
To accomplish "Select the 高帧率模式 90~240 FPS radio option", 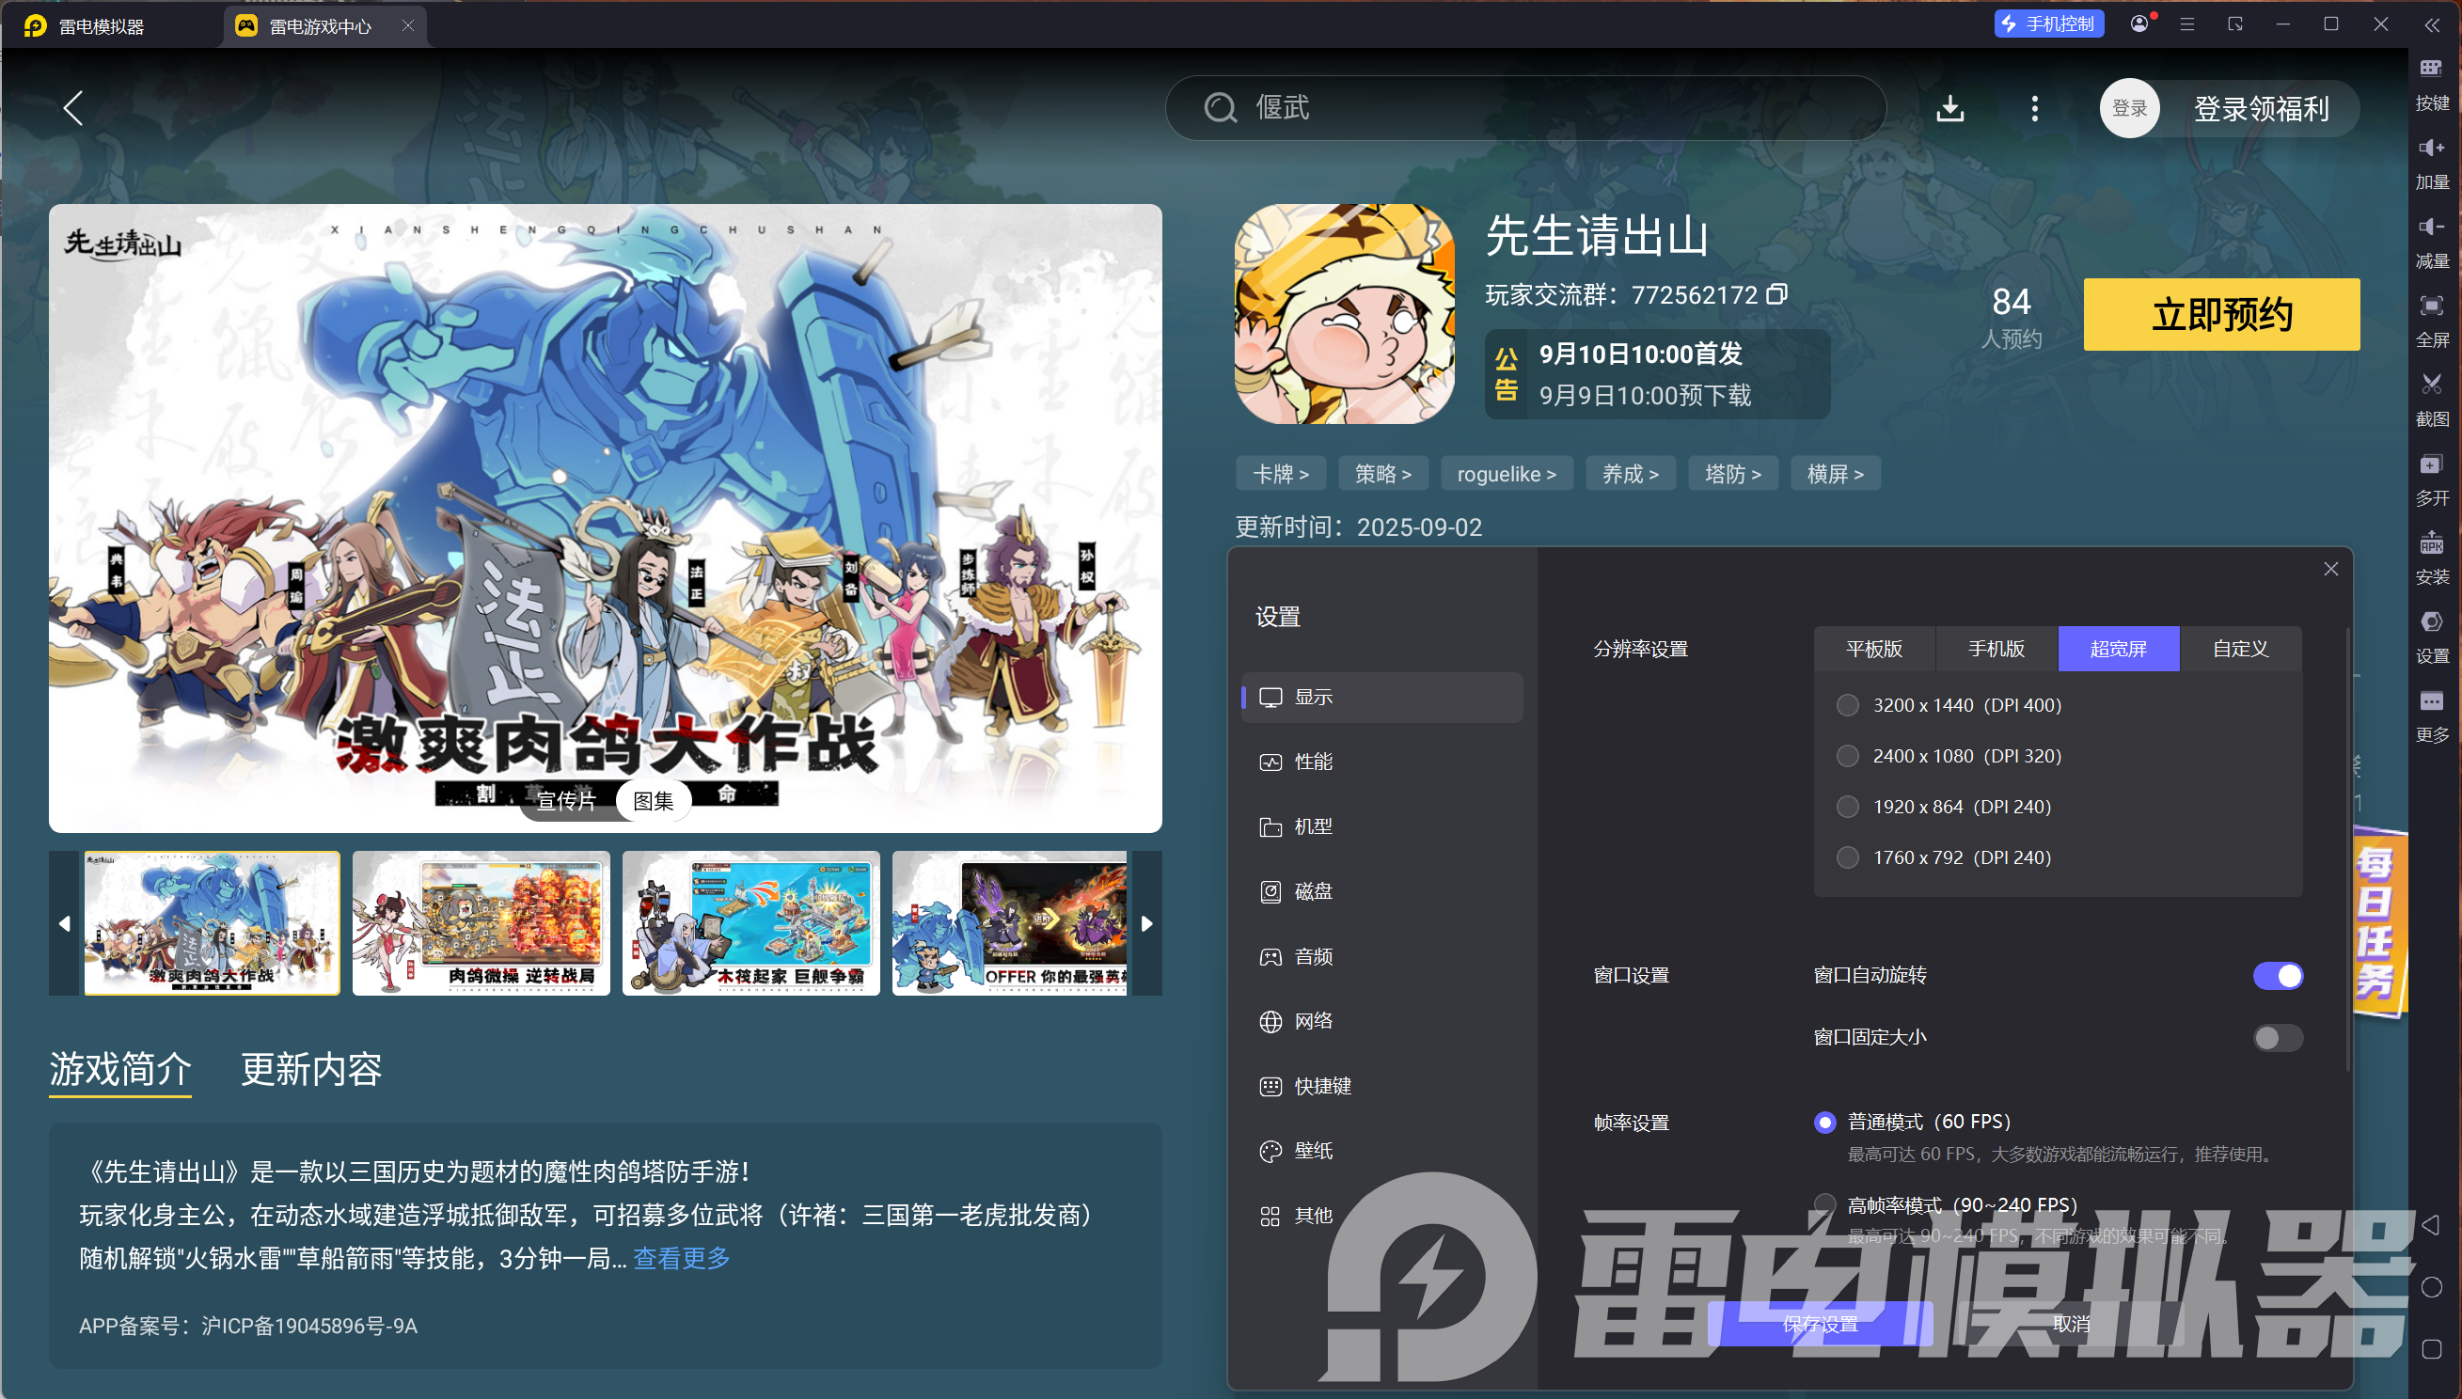I will [1823, 1204].
